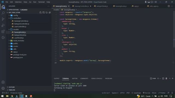This screenshot has height=98, width=175.
Task: Open the File menu
Action: (x=7, y=2)
